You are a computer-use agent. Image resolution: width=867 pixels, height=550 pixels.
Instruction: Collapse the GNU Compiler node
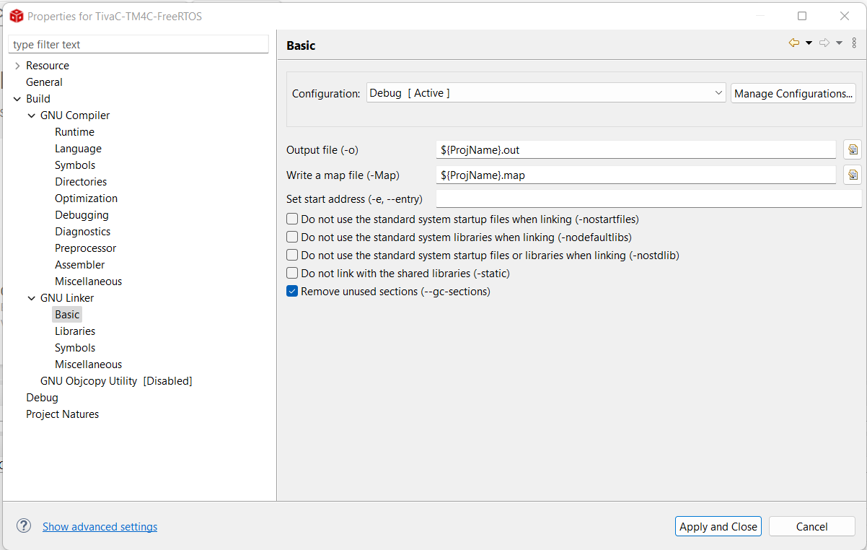[32, 115]
